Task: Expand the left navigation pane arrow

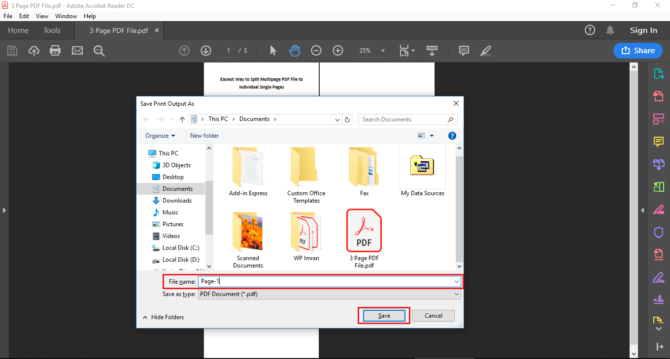Action: (x=4, y=210)
